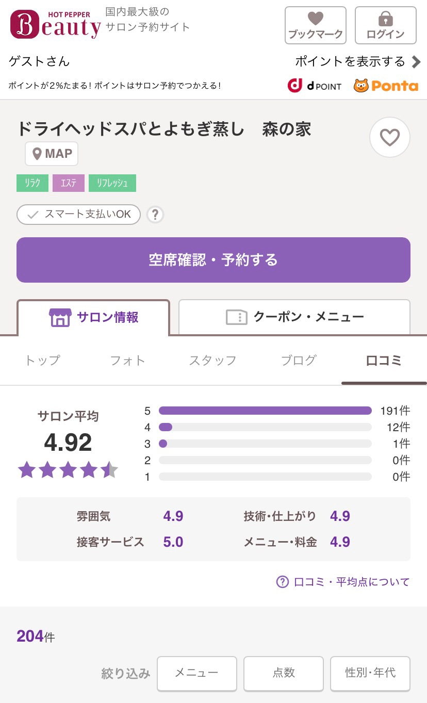The height and width of the screenshot is (703, 427).
Task: Open the 点数 filter dropdown
Action: pos(283,673)
